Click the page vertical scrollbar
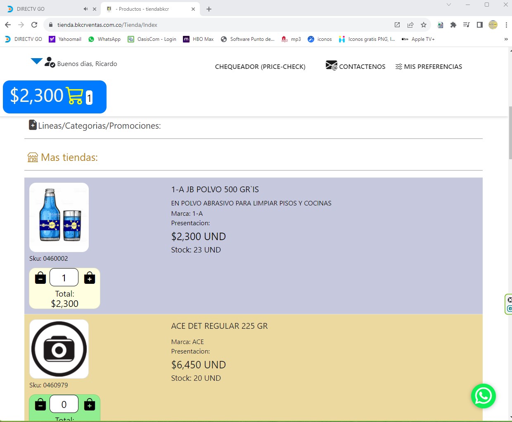This screenshot has height=422, width=512. 510,133
